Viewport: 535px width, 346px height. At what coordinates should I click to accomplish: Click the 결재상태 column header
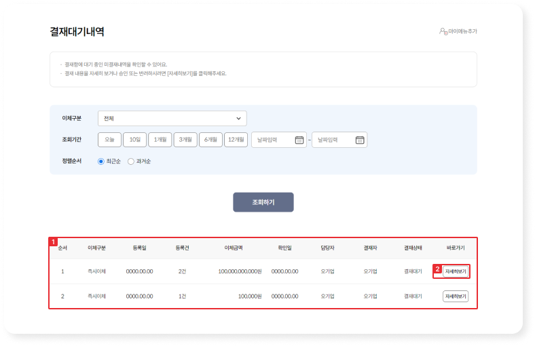pos(413,248)
